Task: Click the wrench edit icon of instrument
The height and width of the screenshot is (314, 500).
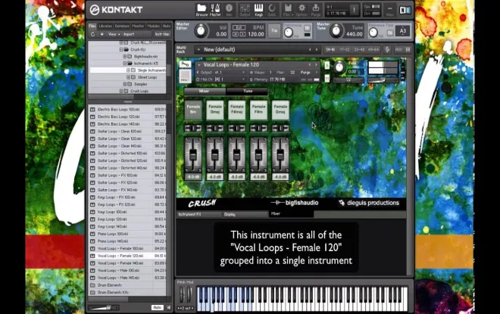Action: click(185, 64)
